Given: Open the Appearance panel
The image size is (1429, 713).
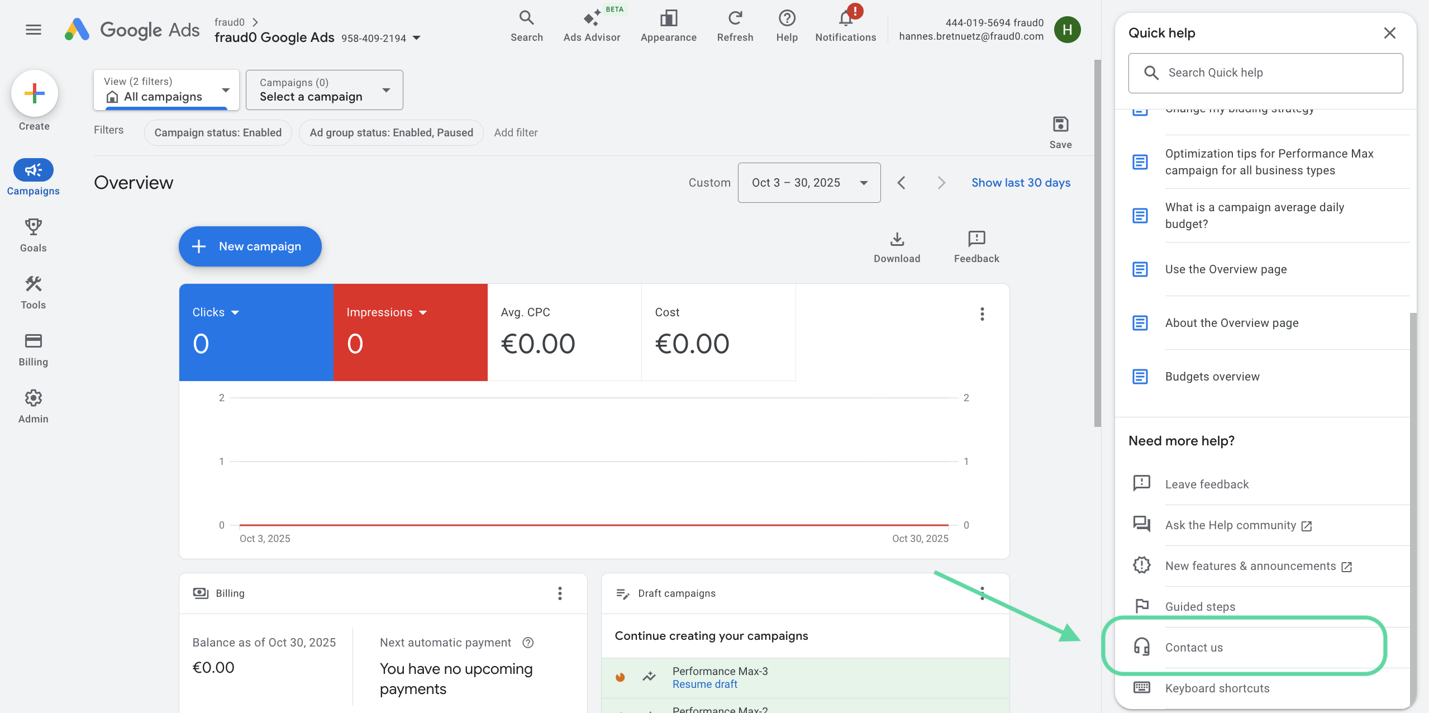Looking at the screenshot, I should pyautogui.click(x=668, y=25).
